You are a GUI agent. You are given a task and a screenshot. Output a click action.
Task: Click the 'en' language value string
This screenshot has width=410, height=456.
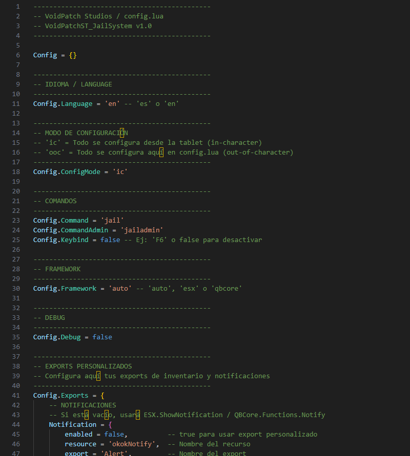coord(112,103)
